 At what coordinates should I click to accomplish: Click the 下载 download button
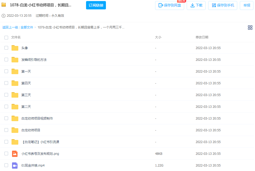(x=196, y=5)
